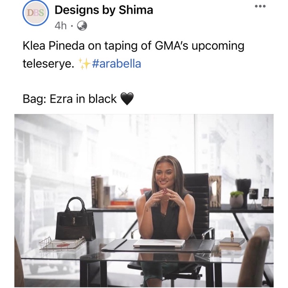Click the black office chair backrest
288x288 pixels.
coord(197,203)
